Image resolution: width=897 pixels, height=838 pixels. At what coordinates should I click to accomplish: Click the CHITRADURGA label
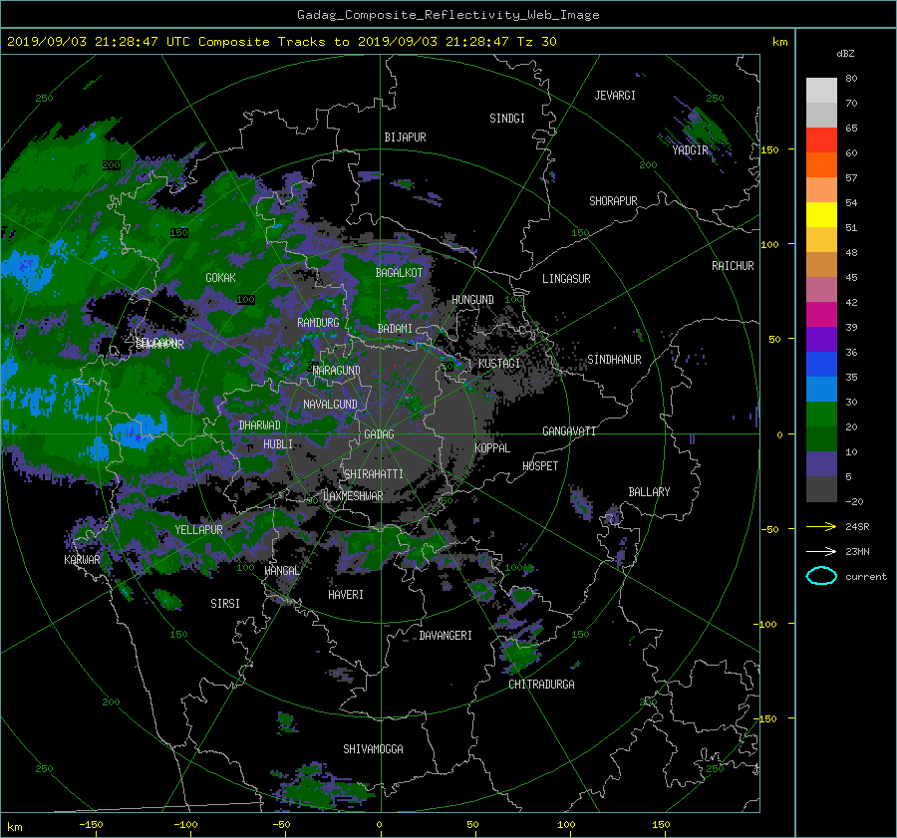[541, 685]
